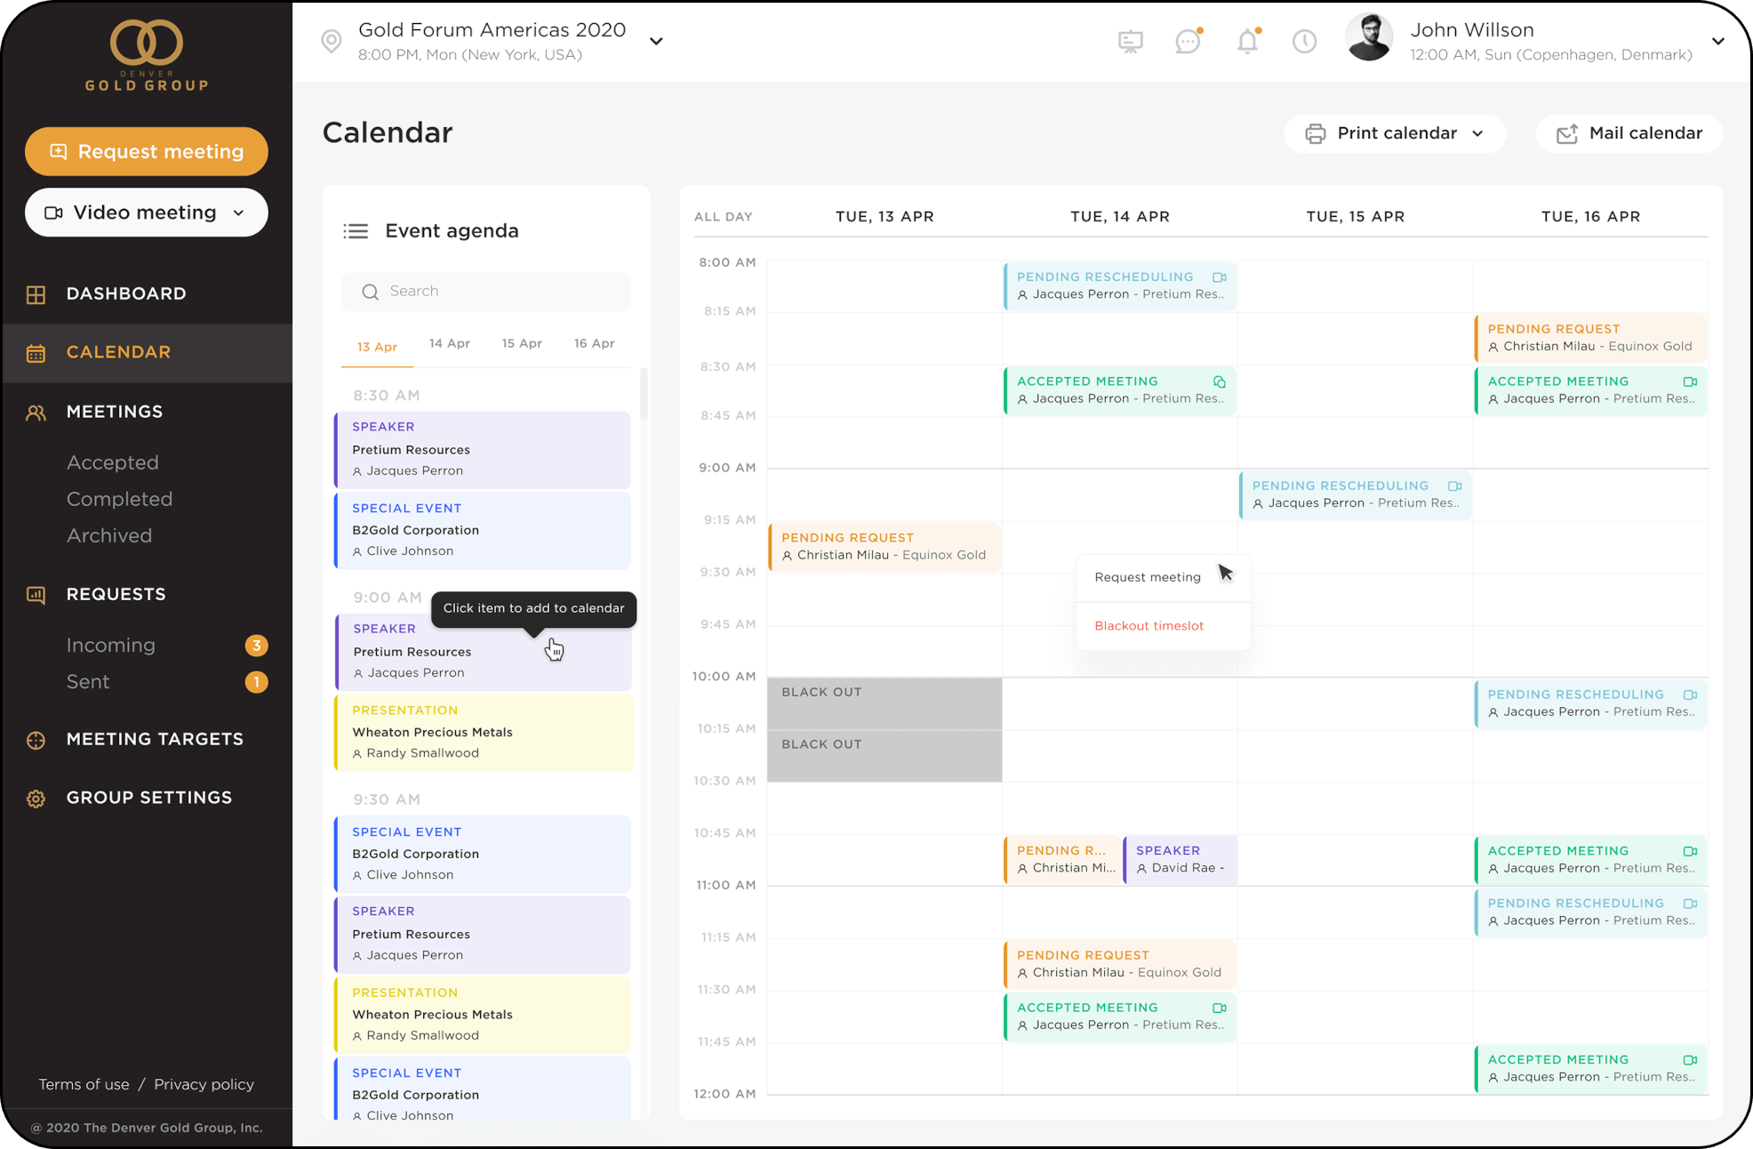Open Archived meetings submenu link
This screenshot has width=1753, height=1149.
pyautogui.click(x=109, y=536)
